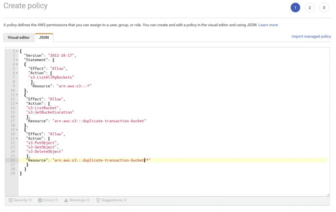This screenshot has width=336, height=212.
Task: Click the Security shield icon in status bar
Action: [x=11, y=200]
